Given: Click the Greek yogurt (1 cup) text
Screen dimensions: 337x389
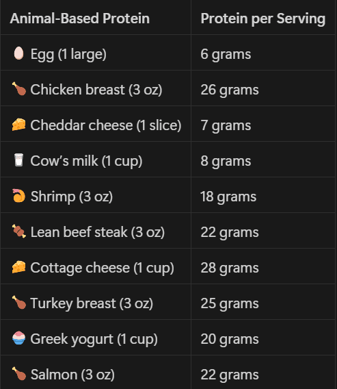Looking at the screenshot, I should 94,340.
